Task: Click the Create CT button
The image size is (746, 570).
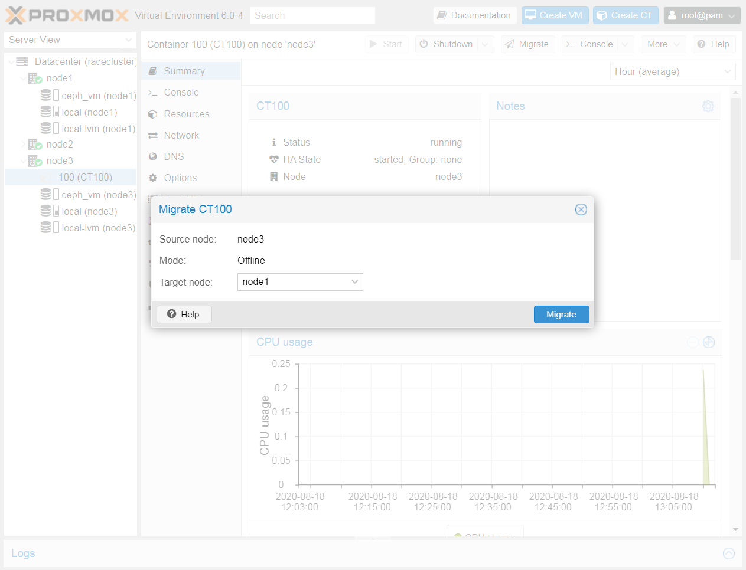Action: pyautogui.click(x=626, y=15)
